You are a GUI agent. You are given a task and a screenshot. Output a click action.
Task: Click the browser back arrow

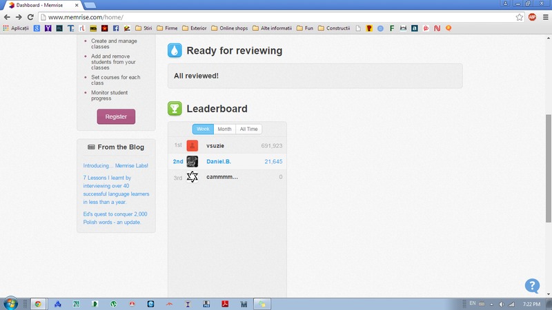[x=7, y=17]
